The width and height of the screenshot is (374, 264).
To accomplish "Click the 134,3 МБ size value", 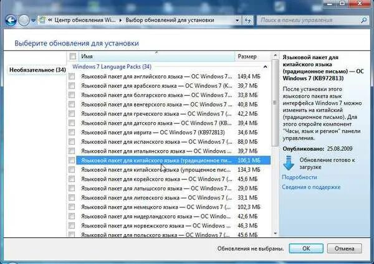I will pyautogui.click(x=249, y=169).
